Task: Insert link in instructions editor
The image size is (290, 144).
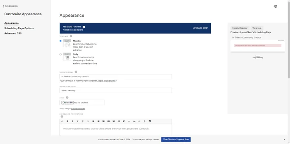Action: click(119, 121)
